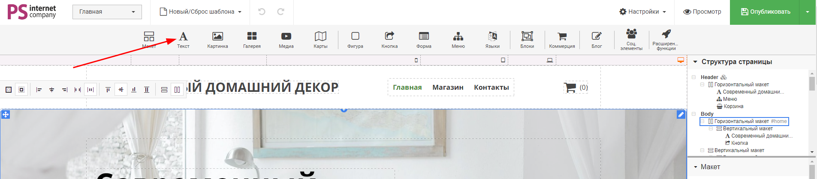Add a Картинка image element
This screenshot has width=817, height=179.
click(x=217, y=40)
